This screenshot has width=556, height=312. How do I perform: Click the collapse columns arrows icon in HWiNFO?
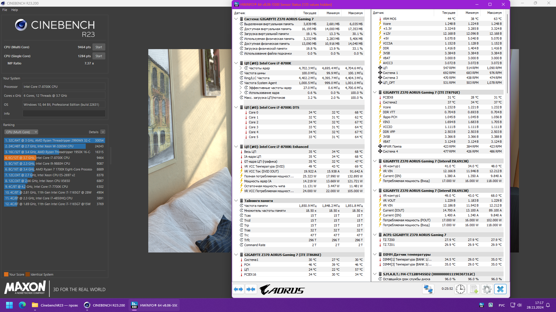(251, 289)
